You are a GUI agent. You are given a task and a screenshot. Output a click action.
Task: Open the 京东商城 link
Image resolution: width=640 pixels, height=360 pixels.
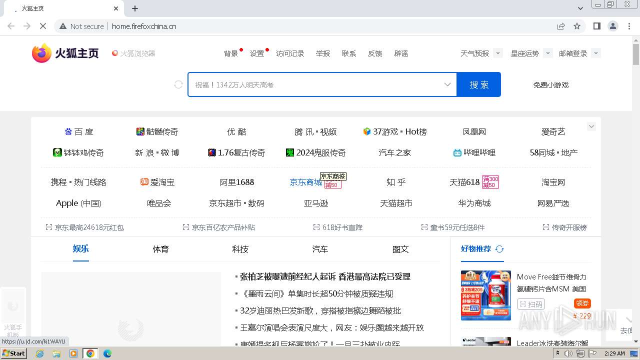(306, 182)
